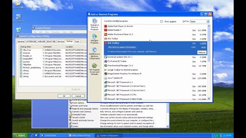
Task: Click FLV Runner B2 Toolbar icon
Action: [106, 61]
